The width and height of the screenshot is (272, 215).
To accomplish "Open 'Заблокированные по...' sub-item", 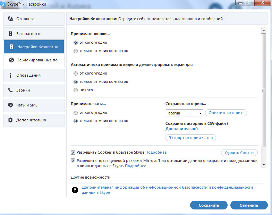I will [x=34, y=60].
